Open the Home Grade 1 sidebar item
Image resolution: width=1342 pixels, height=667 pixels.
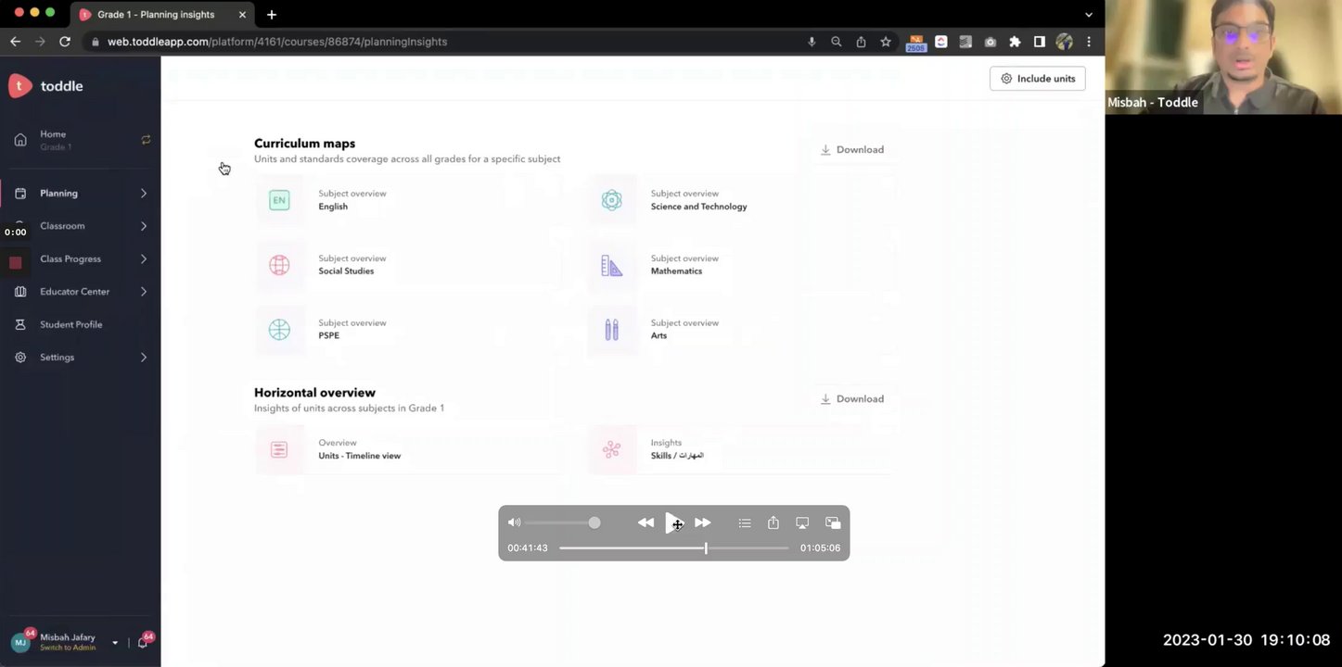pos(54,140)
